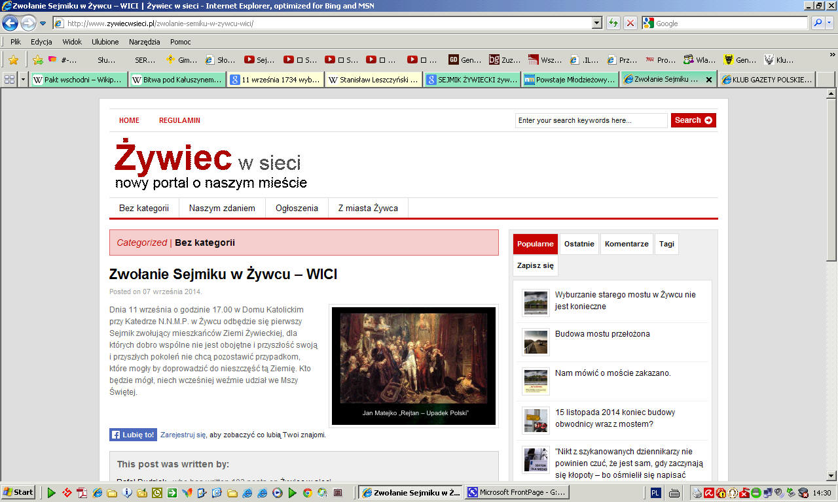The image size is (838, 502).
Task: Close the 'Zwołanie Sejmiku' tab
Action: click(708, 80)
